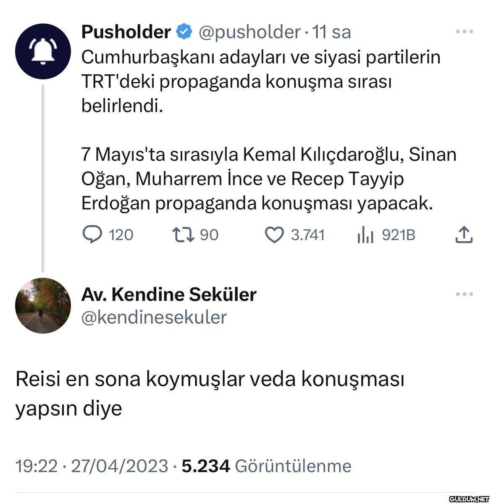Click Pusholder's blue verified badge
Screen dimensions: 491x504
184,32
